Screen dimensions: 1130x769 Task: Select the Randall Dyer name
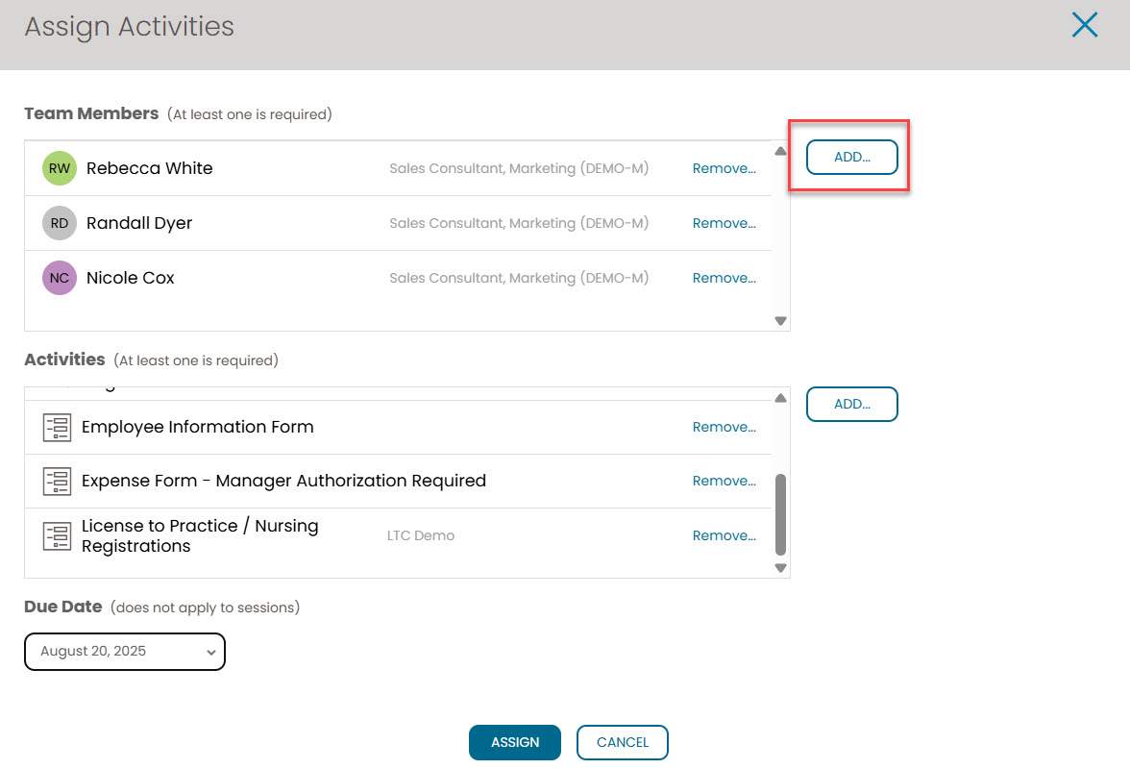[x=139, y=223]
